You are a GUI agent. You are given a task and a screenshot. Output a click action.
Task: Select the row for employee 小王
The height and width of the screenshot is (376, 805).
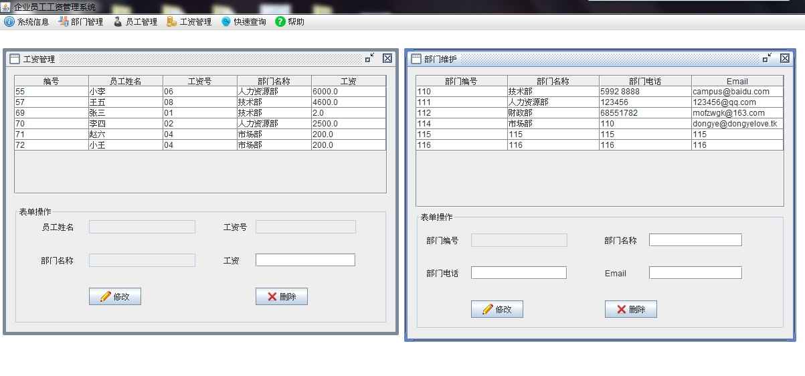200,145
